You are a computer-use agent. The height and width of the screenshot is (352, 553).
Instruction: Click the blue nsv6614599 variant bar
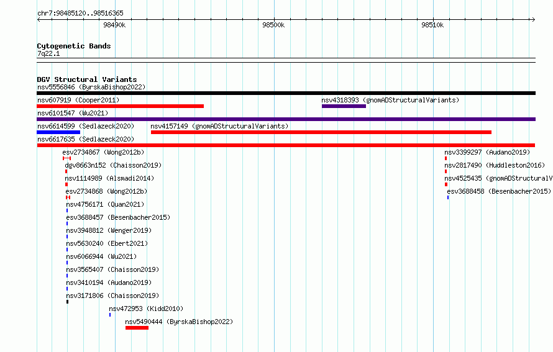click(x=58, y=132)
